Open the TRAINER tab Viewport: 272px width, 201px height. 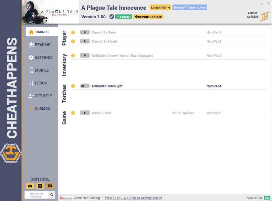42,32
